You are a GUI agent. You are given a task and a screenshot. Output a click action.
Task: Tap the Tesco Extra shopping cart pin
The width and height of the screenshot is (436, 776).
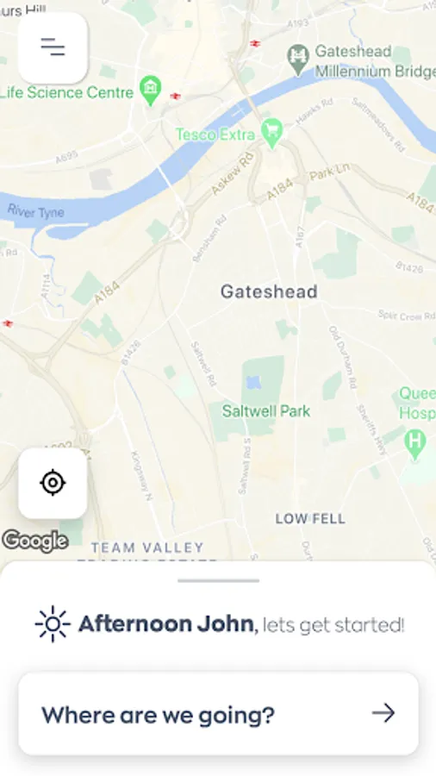click(x=272, y=133)
